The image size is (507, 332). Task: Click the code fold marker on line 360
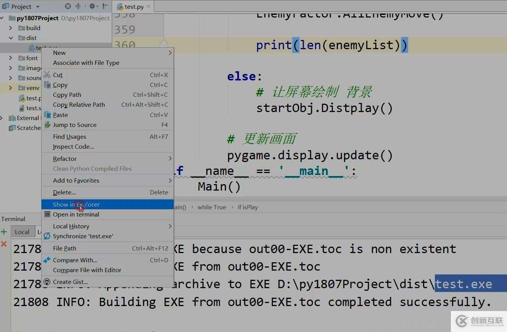(x=164, y=44)
